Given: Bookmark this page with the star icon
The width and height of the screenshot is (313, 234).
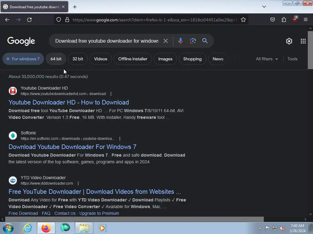Looking at the screenshot, I should [243, 20].
